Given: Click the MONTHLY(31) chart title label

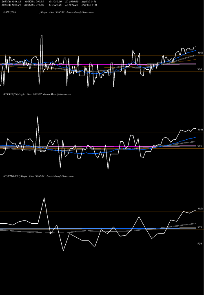Looking at the screenshot, I should [x=38, y=176].
